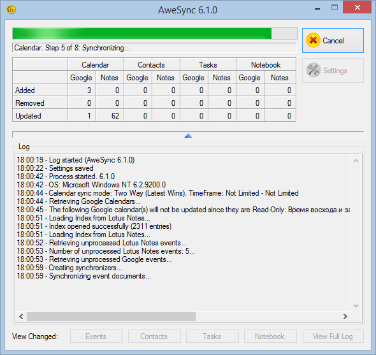Click log line 'OS: Microsoft Windows NT 6.2.9200.0'
Viewport: 376px width, 355px height.
[x=91, y=185]
